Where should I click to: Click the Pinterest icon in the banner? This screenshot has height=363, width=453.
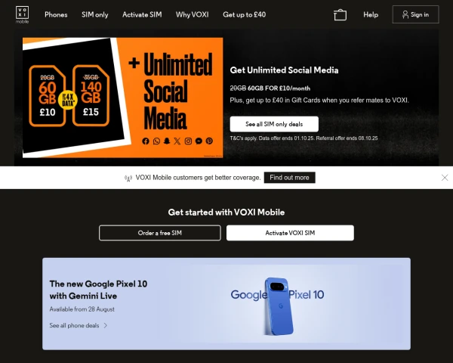[x=209, y=141]
